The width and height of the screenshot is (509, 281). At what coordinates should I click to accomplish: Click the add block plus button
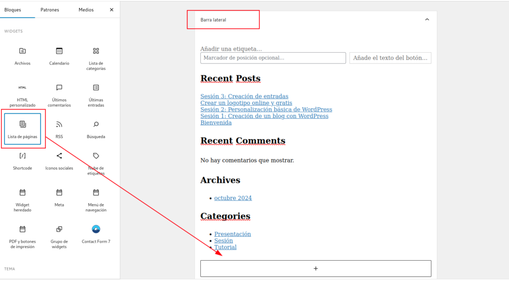pyautogui.click(x=316, y=269)
